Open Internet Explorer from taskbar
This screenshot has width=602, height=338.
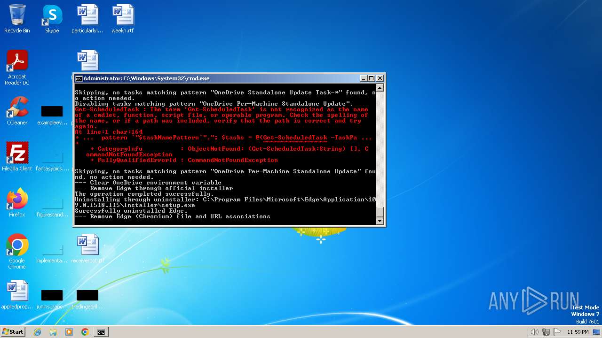[37, 332]
